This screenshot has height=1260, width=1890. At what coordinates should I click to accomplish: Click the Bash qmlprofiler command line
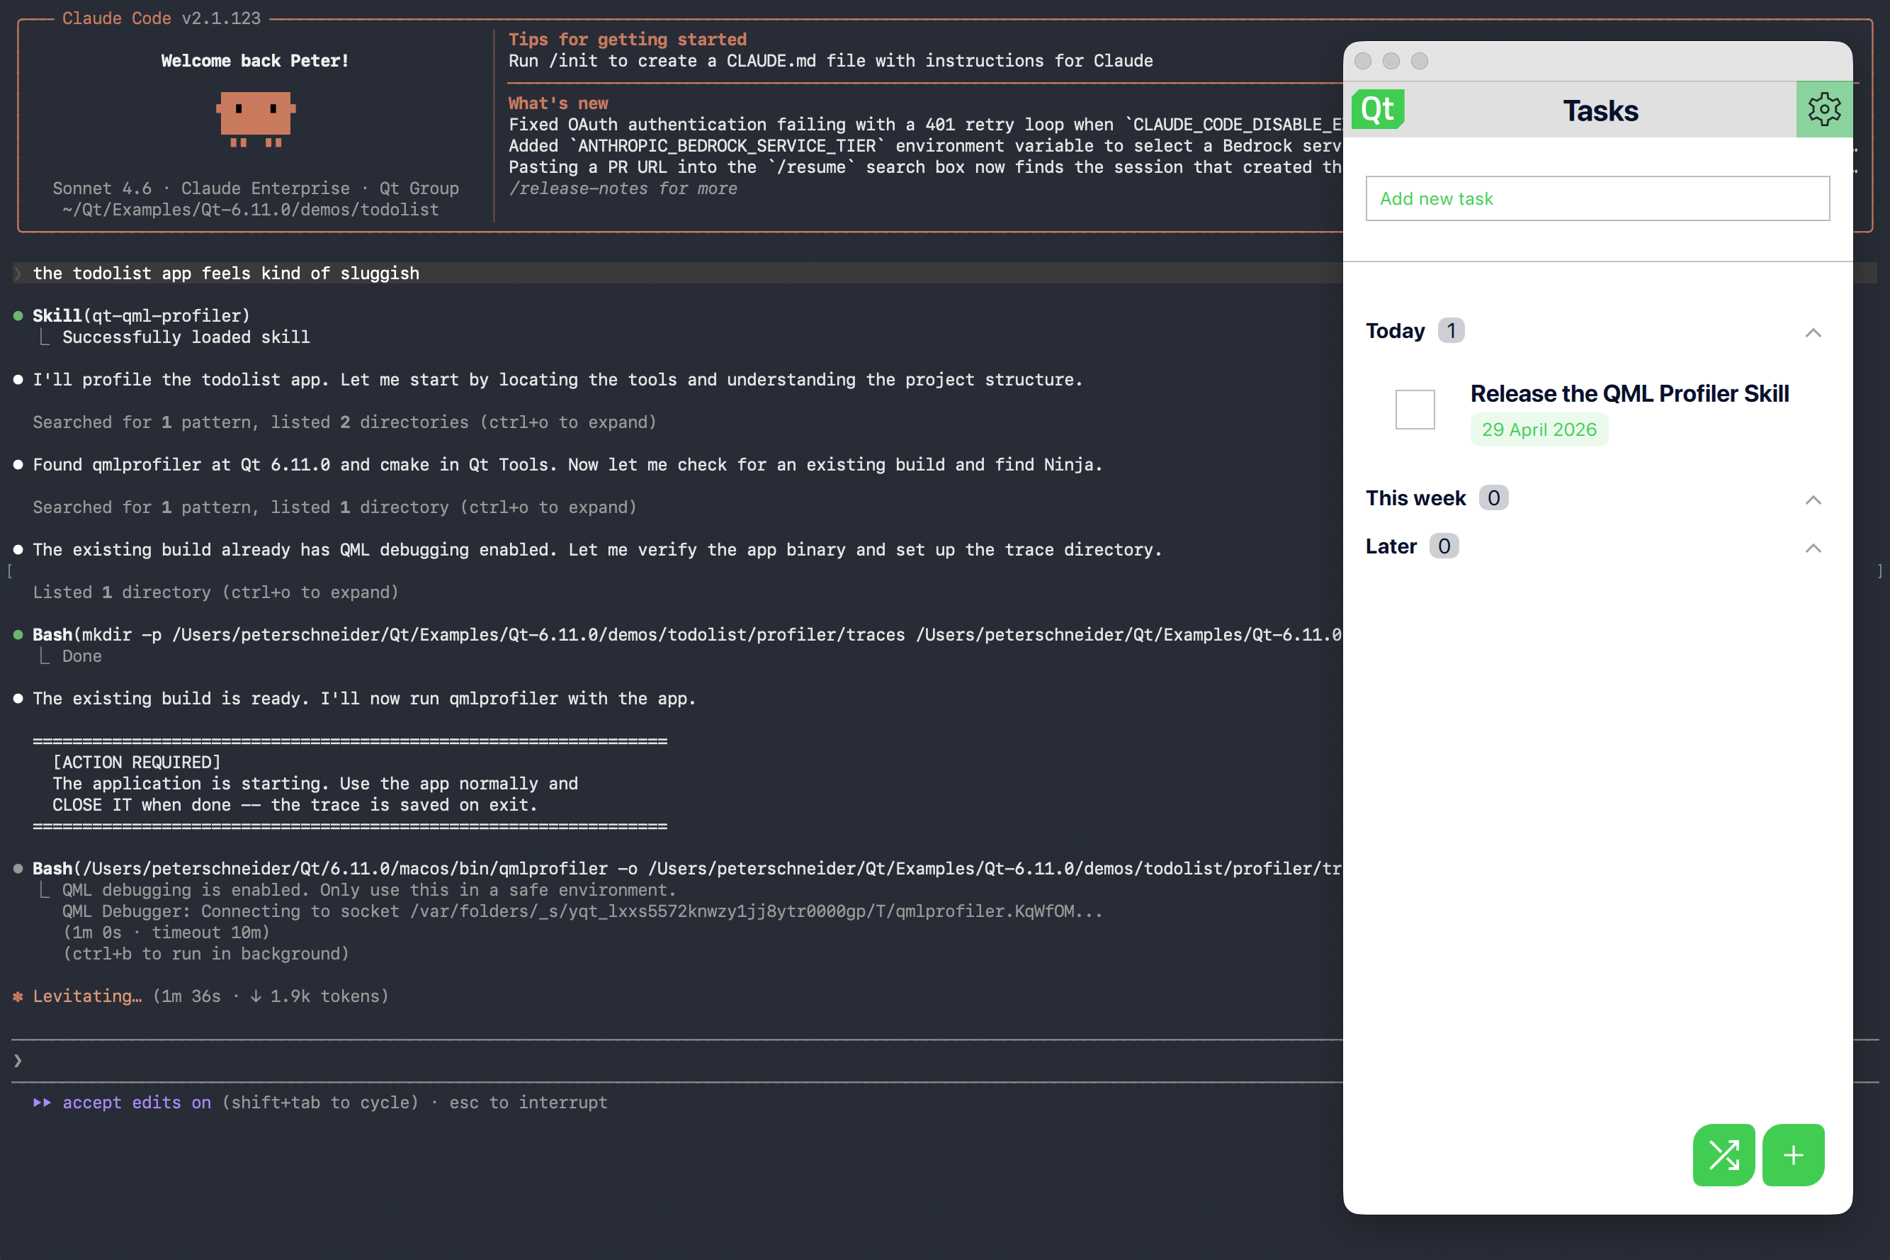(x=686, y=869)
